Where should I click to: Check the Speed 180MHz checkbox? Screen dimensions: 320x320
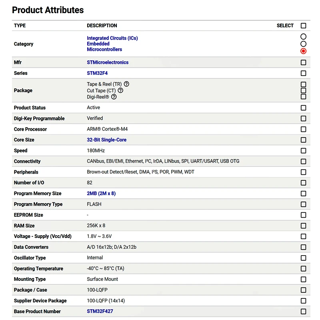point(304,151)
